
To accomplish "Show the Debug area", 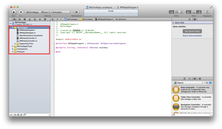I will coord(194,12).
